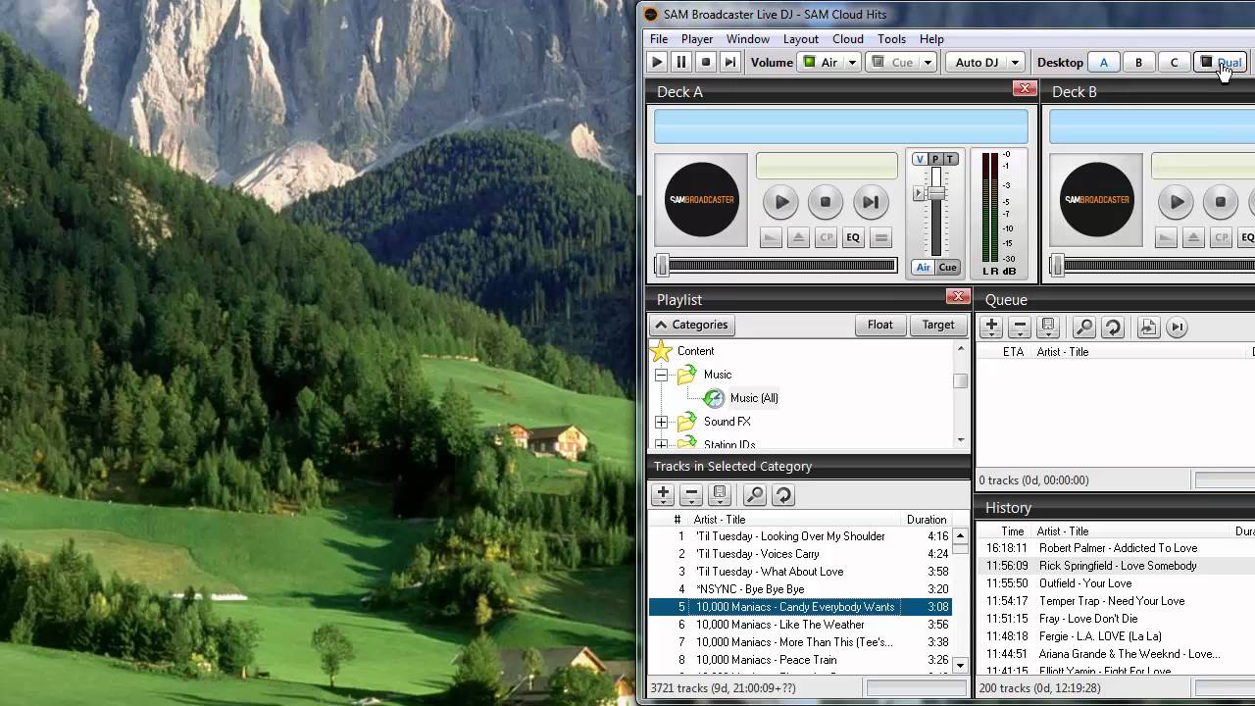Open the File menu
Image resolution: width=1255 pixels, height=706 pixels.
pyautogui.click(x=659, y=39)
